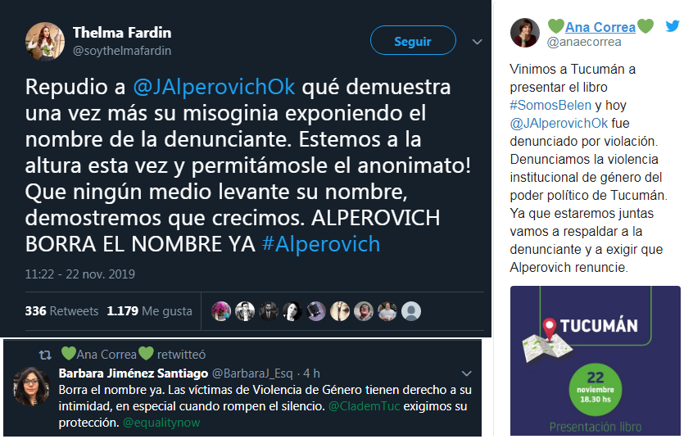The image size is (693, 439).
Task: View the 336 Retweets list
Action: coord(61,311)
